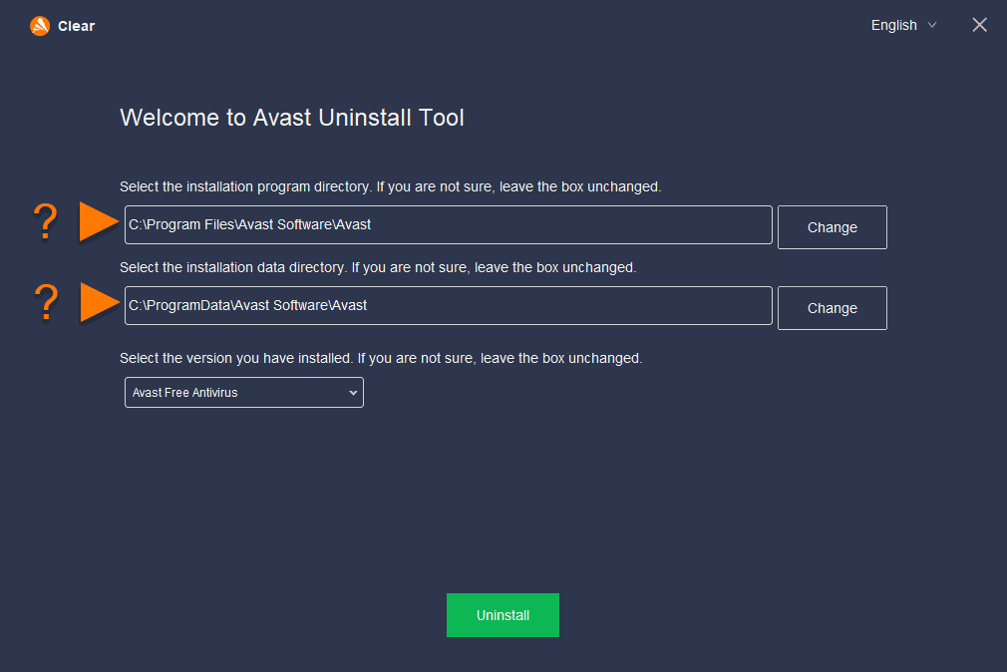Click the question mark beside data directory

45,303
